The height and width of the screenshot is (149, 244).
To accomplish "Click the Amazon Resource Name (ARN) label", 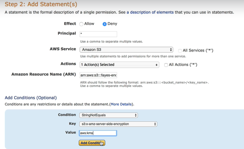I will tap(43, 74).
